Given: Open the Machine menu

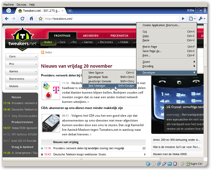Looking at the screenshot, I should [x=9, y=5].
